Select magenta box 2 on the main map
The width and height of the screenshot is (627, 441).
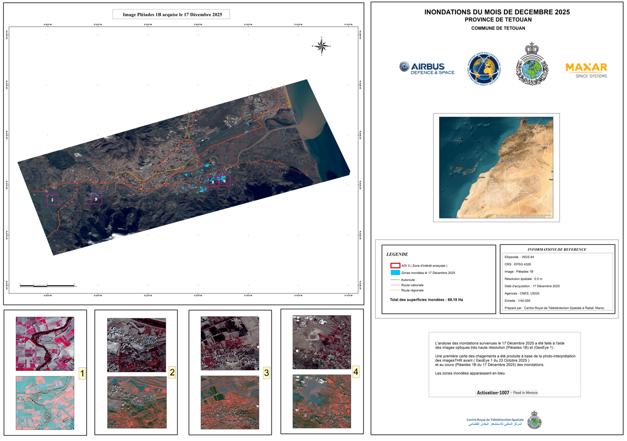(x=96, y=199)
